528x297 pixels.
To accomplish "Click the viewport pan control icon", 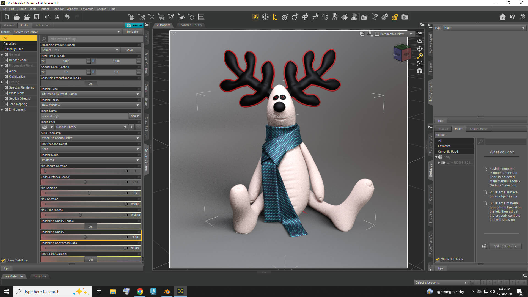I will (x=420, y=49).
